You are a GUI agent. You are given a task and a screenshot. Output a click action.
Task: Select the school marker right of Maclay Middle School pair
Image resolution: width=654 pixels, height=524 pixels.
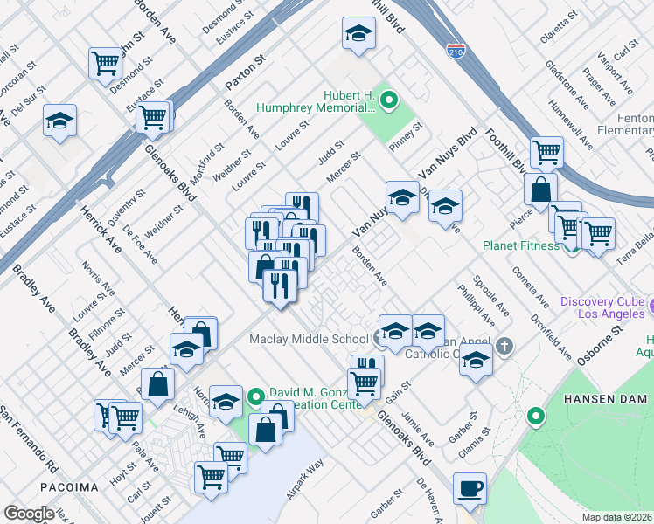click(x=428, y=332)
